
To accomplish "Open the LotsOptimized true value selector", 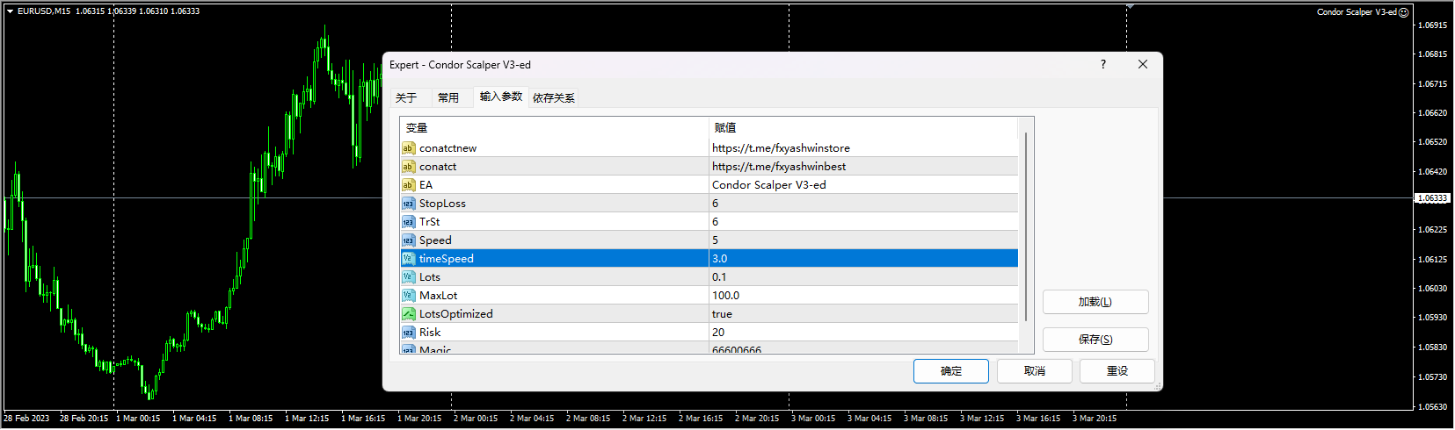I will [862, 314].
